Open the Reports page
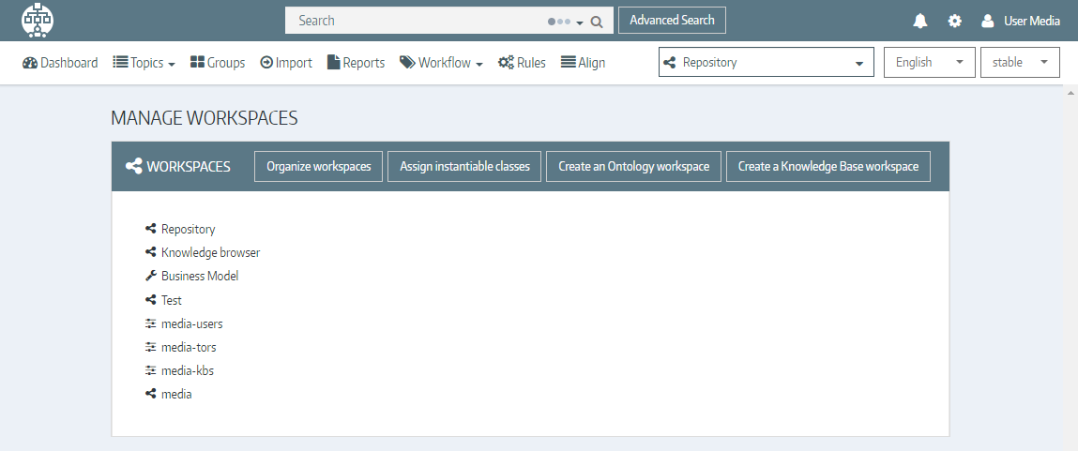The image size is (1078, 451). pos(356,63)
